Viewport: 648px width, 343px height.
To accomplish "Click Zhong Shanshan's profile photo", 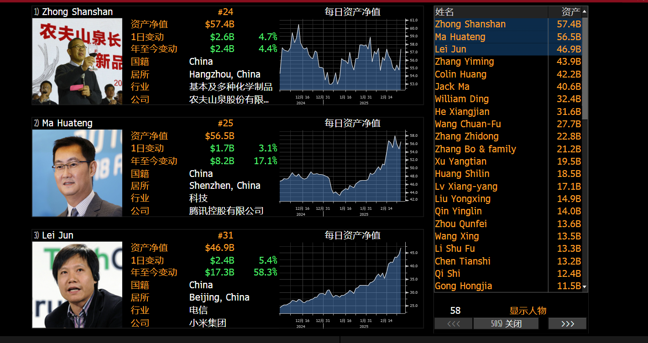I will [77, 62].
